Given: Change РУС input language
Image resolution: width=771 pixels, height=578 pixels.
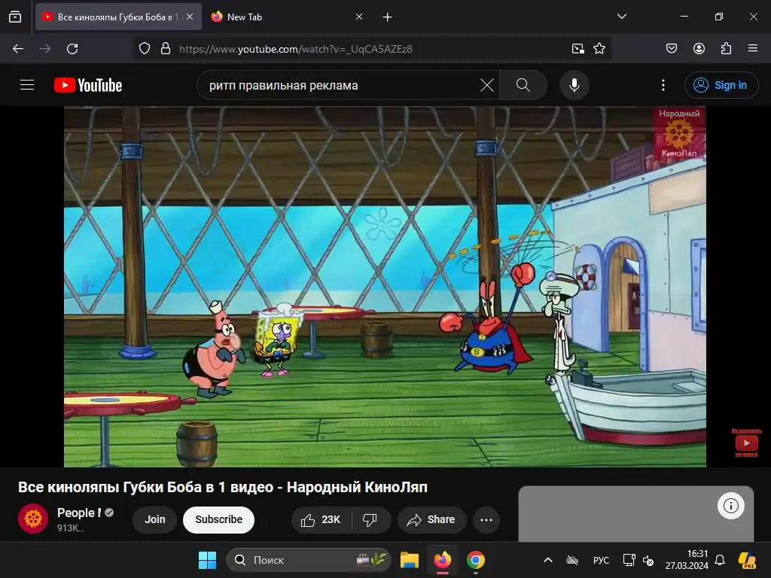Looking at the screenshot, I should click(x=601, y=560).
